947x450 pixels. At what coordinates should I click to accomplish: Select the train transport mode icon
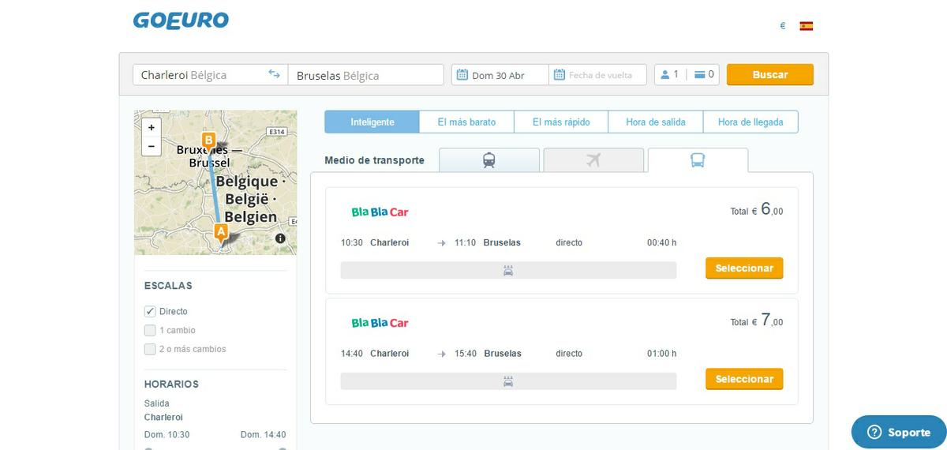click(x=489, y=160)
